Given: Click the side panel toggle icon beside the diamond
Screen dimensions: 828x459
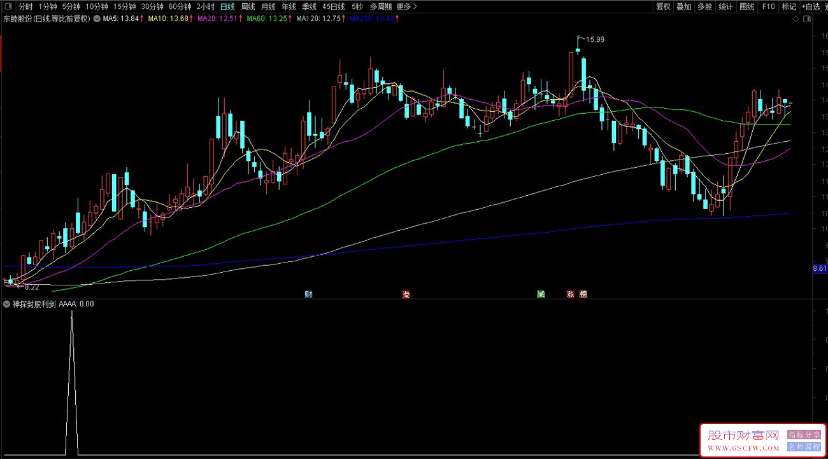Looking at the screenshot, I should pyautogui.click(x=808, y=19).
